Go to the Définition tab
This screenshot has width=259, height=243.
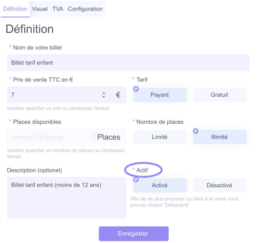15,9
